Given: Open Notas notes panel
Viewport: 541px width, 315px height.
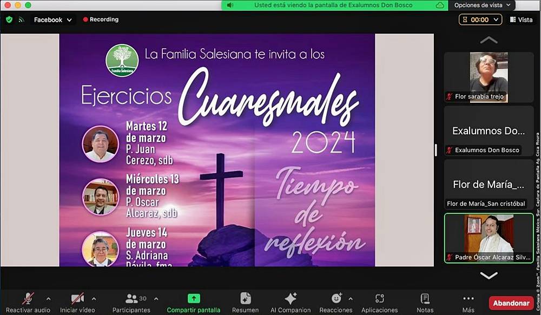Looking at the screenshot, I should tap(425, 303).
